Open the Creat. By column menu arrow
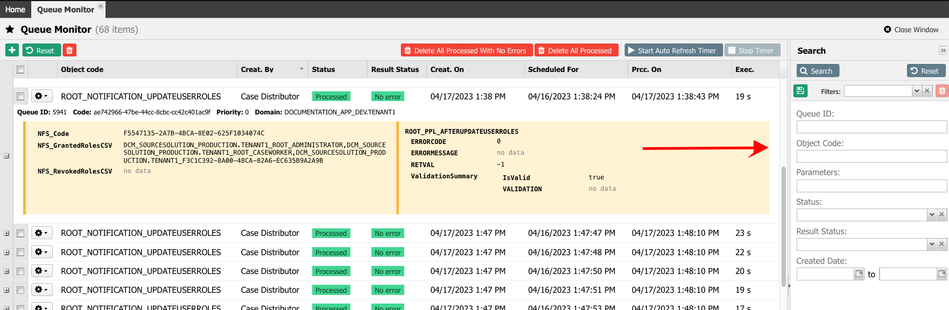The image size is (949, 310). point(301,69)
